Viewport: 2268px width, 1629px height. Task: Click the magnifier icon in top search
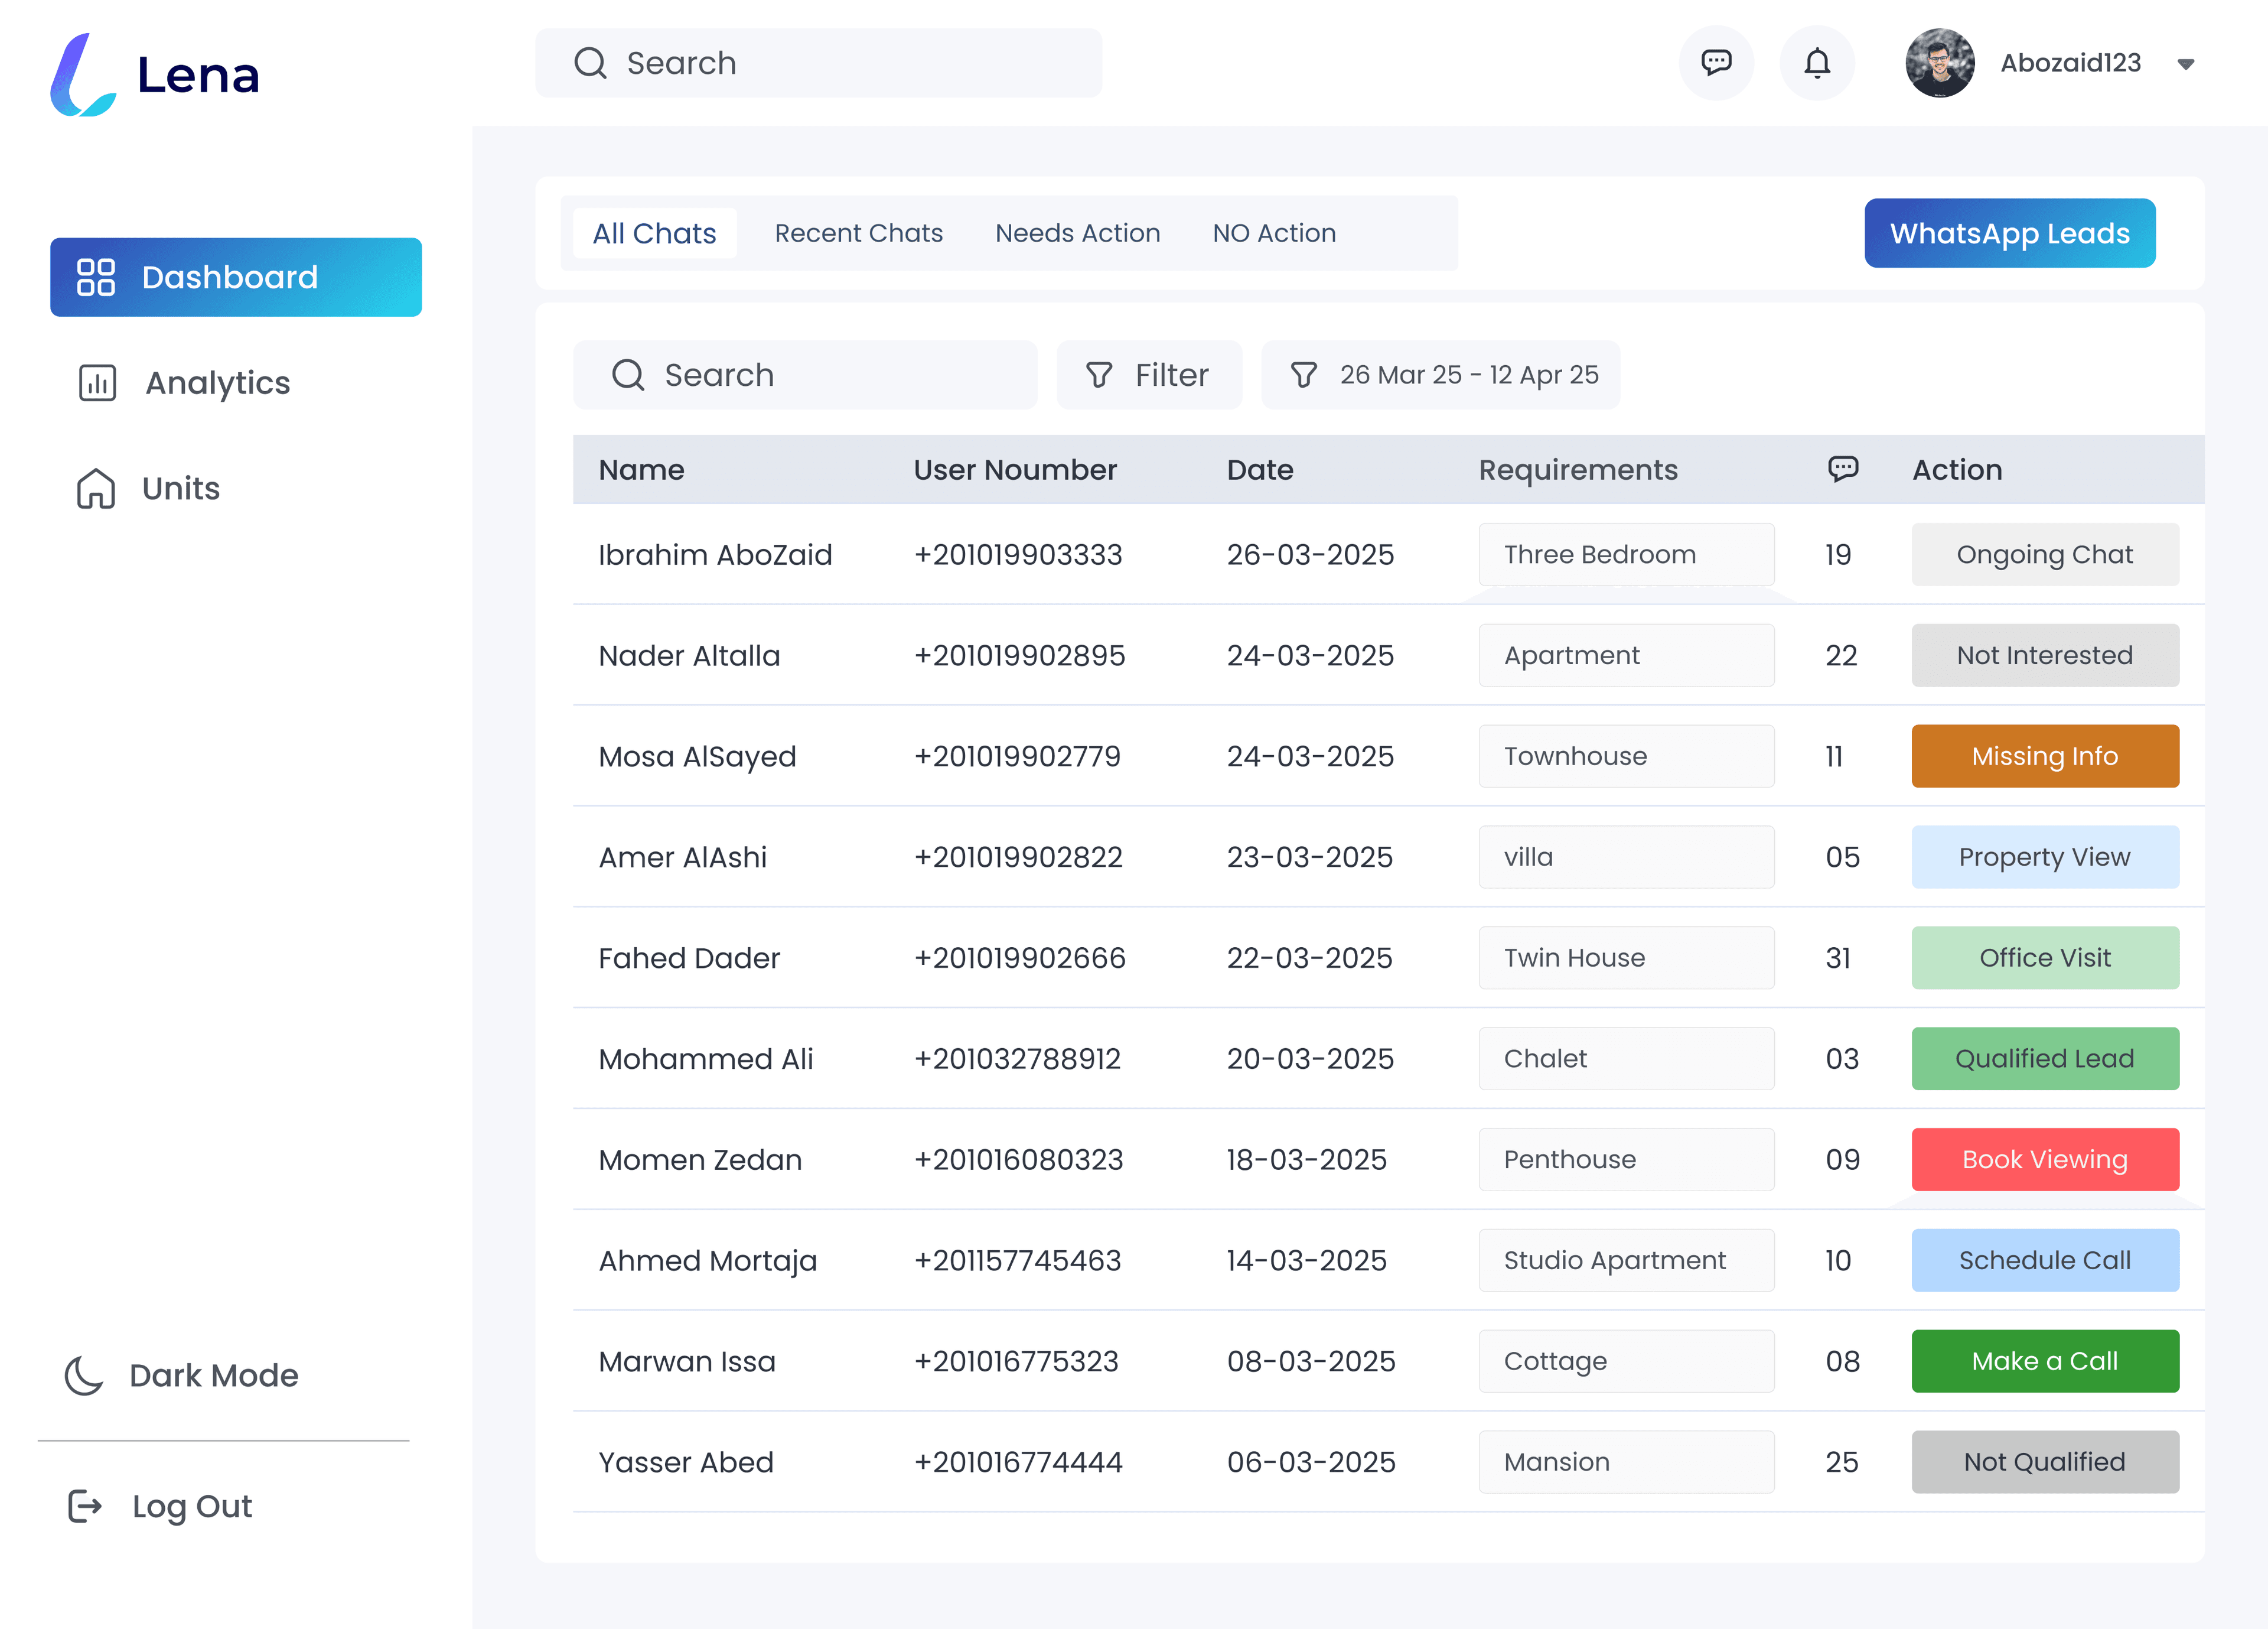(x=590, y=63)
